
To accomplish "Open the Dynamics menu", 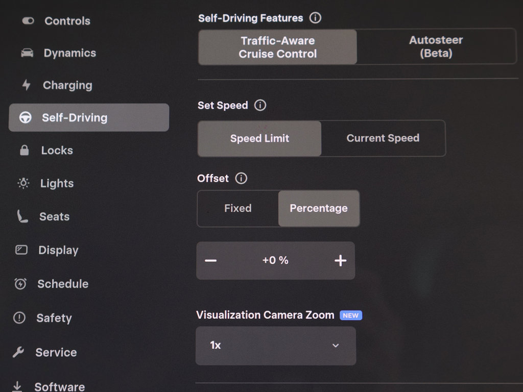I will (69, 53).
